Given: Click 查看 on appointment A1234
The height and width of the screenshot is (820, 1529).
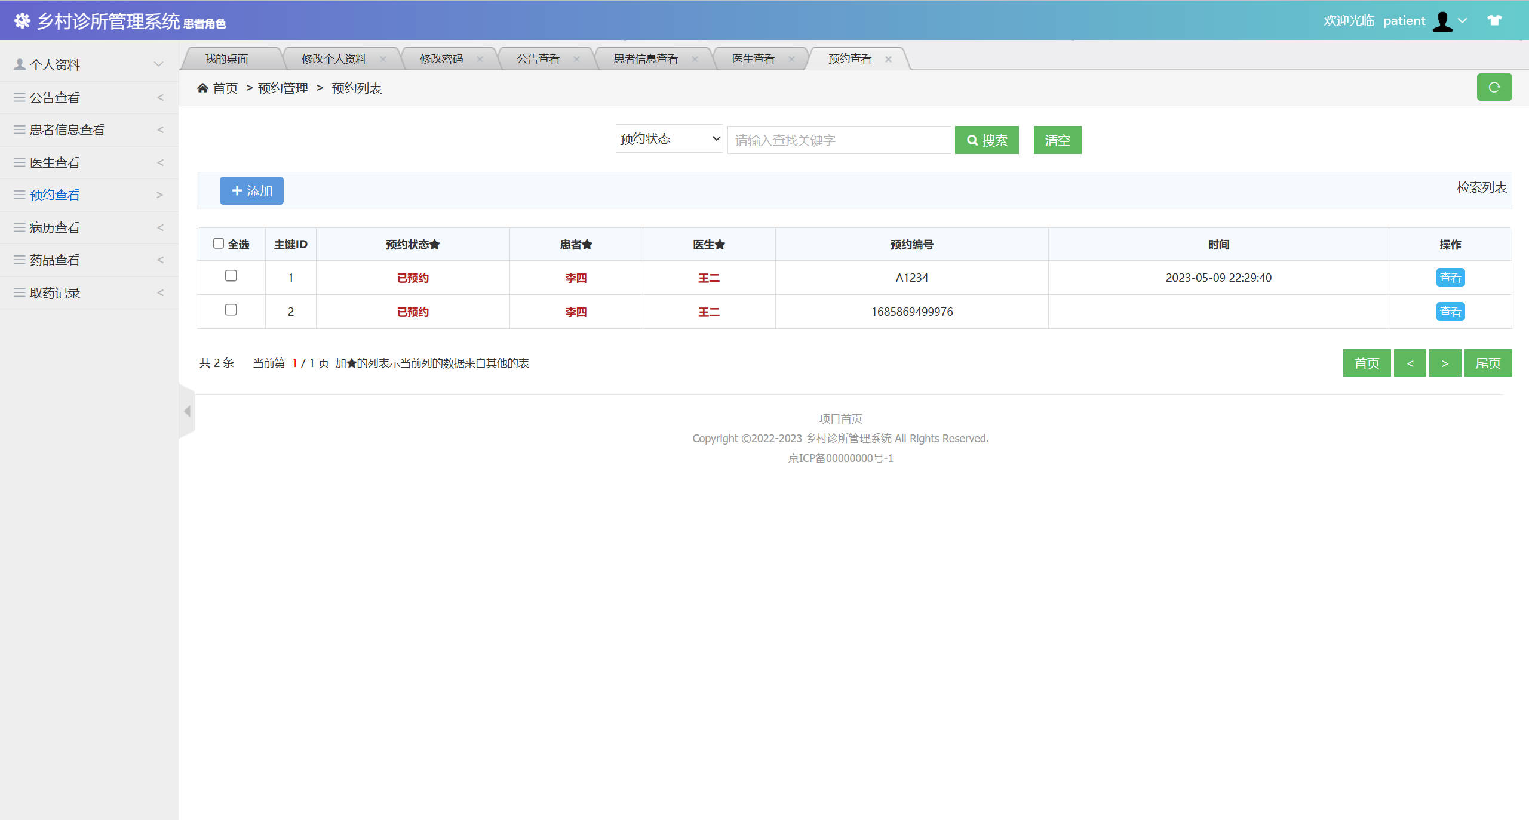Looking at the screenshot, I should (1450, 277).
